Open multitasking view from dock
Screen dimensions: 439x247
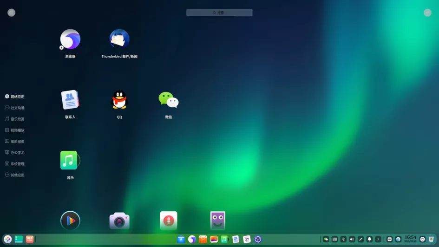click(x=30, y=239)
